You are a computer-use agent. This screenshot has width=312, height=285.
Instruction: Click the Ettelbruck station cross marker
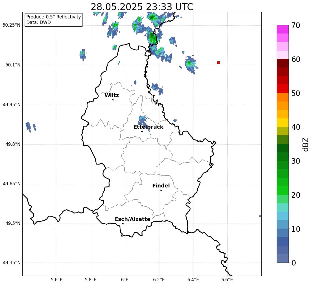pyautogui.click(x=142, y=131)
